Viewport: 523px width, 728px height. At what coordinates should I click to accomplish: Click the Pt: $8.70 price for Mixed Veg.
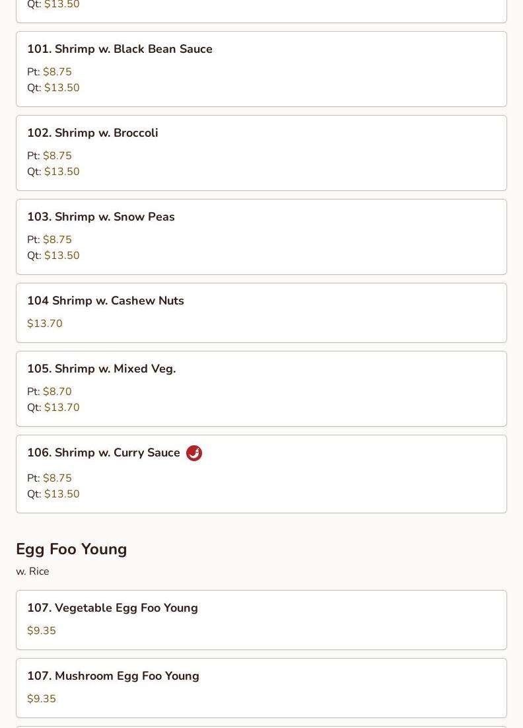tap(49, 391)
